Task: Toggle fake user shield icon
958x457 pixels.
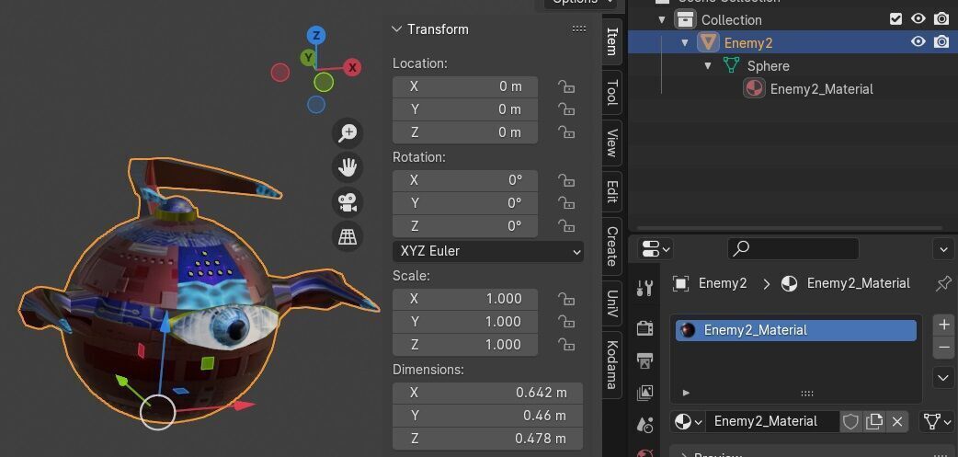Action: 850,421
